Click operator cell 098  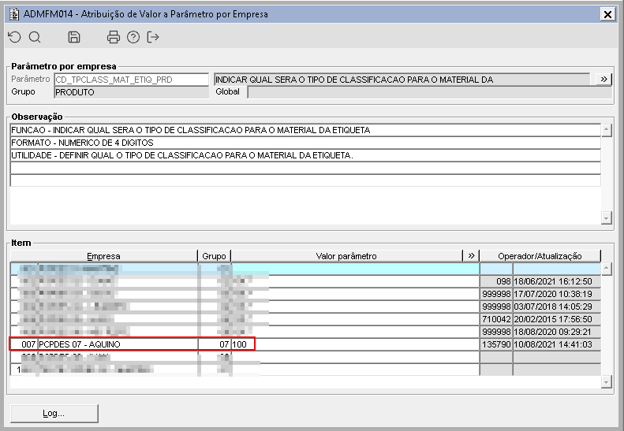point(496,281)
